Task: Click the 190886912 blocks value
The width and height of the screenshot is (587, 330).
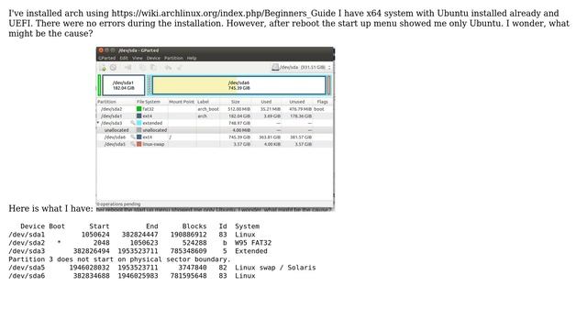Action: (x=188, y=235)
